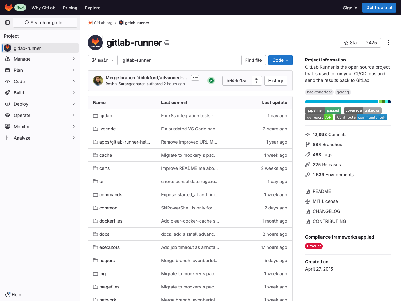Click the docs folder icon
The image size is (401, 301).
click(x=96, y=234)
